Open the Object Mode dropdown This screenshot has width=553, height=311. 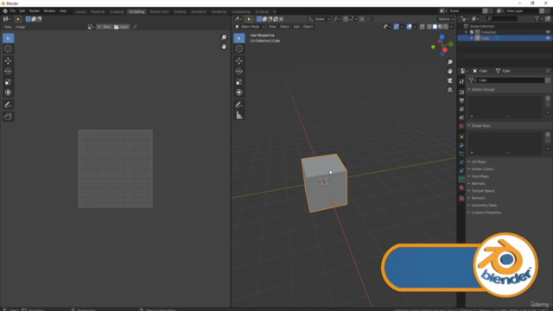(250, 27)
